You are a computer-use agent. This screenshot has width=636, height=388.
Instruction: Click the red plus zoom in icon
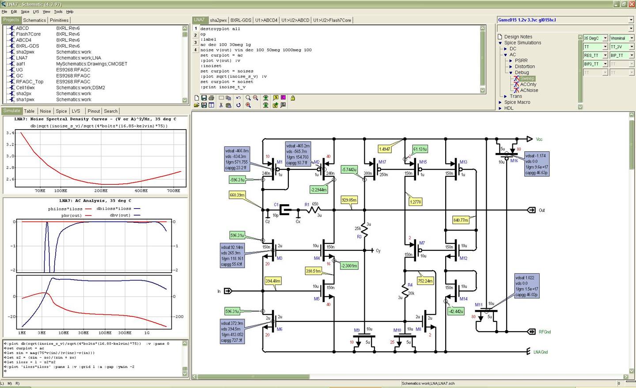click(248, 105)
